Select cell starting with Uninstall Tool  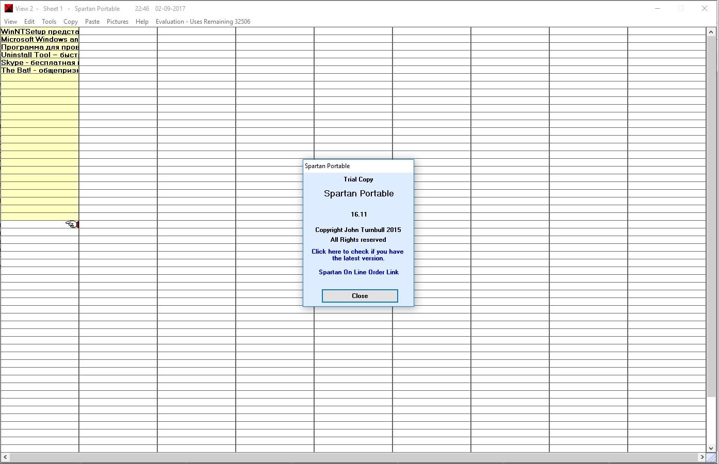click(40, 55)
